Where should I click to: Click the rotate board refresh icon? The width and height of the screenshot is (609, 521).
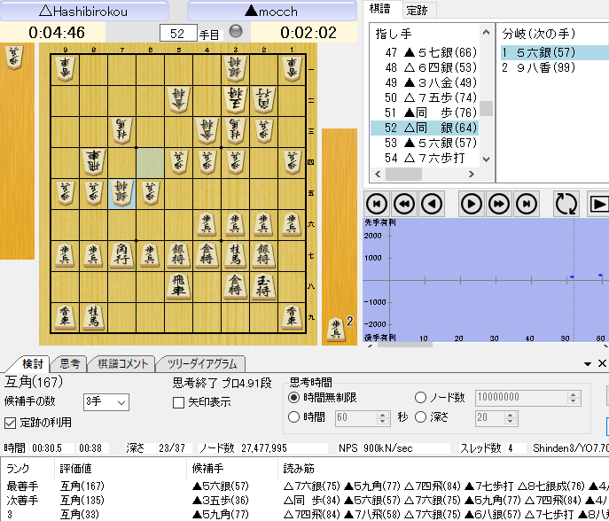[566, 204]
